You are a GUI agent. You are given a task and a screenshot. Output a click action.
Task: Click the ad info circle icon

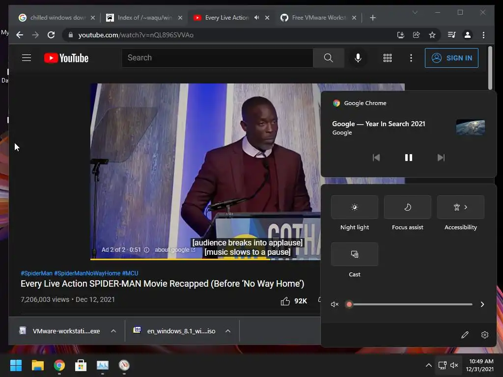146,250
